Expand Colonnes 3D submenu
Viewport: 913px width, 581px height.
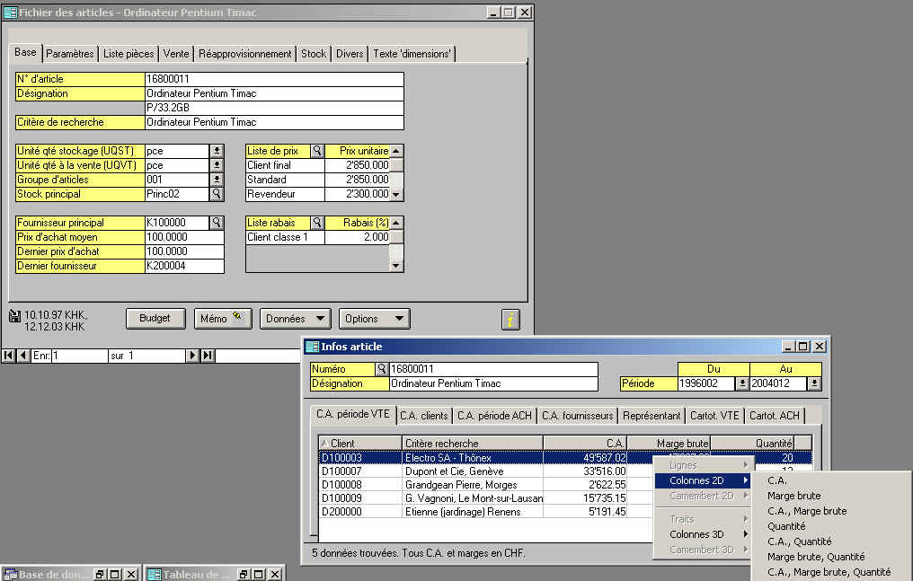pyautogui.click(x=704, y=534)
